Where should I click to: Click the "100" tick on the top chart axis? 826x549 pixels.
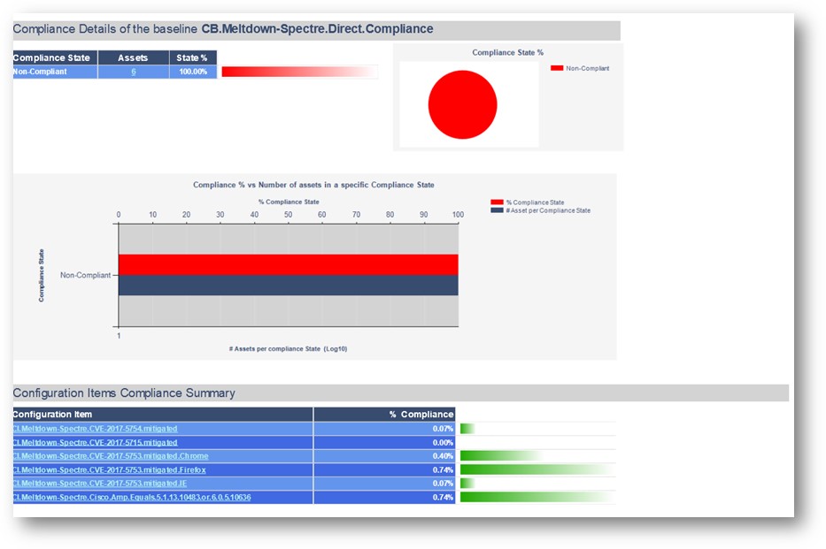[x=458, y=215]
